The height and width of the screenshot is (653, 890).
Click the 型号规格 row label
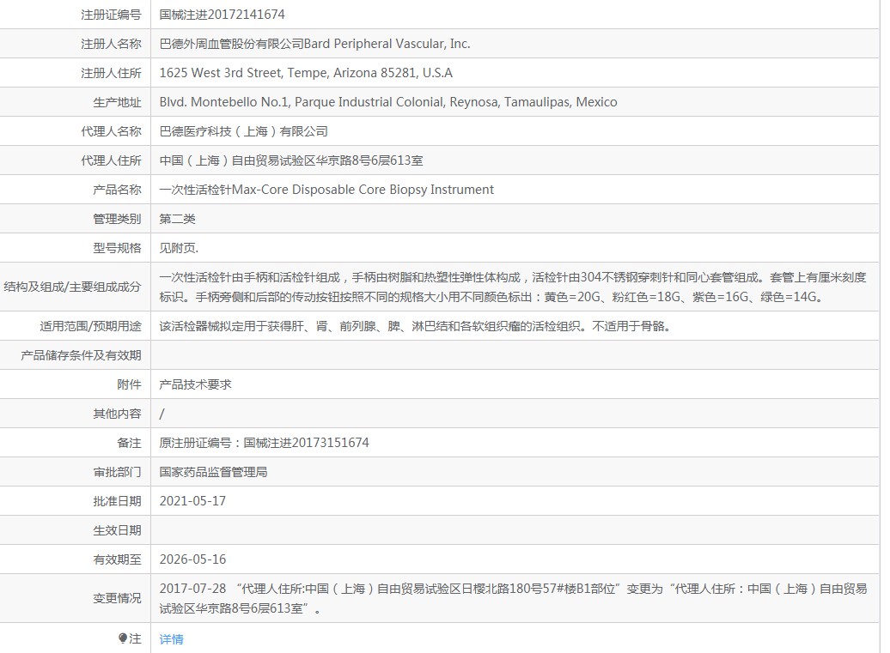117,248
